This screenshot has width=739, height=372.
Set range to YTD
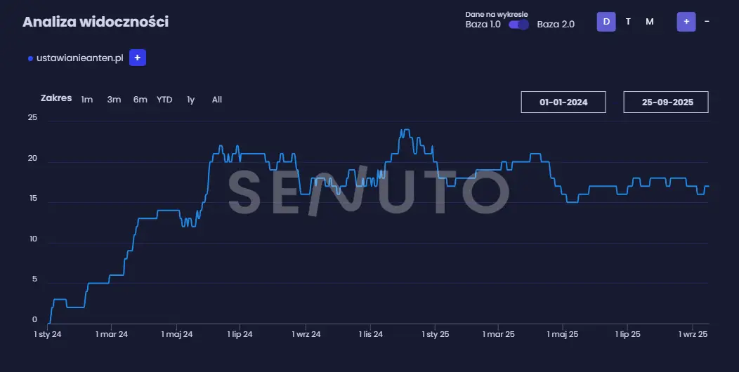coord(164,100)
